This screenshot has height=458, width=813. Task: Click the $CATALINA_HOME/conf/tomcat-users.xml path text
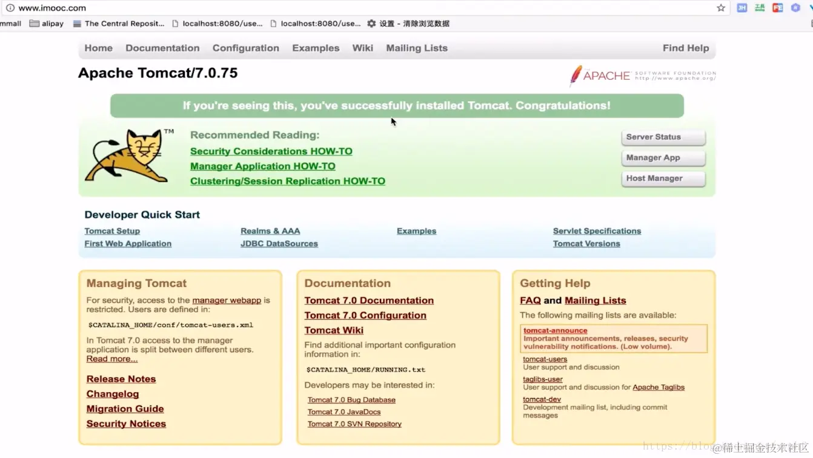(x=171, y=325)
